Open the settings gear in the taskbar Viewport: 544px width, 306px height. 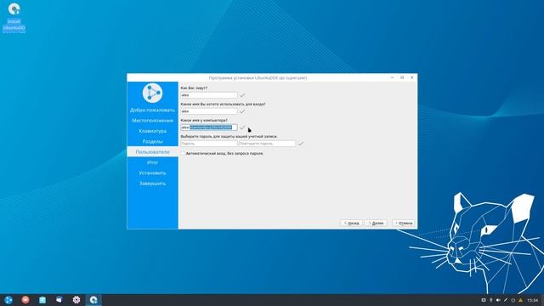[76, 300]
